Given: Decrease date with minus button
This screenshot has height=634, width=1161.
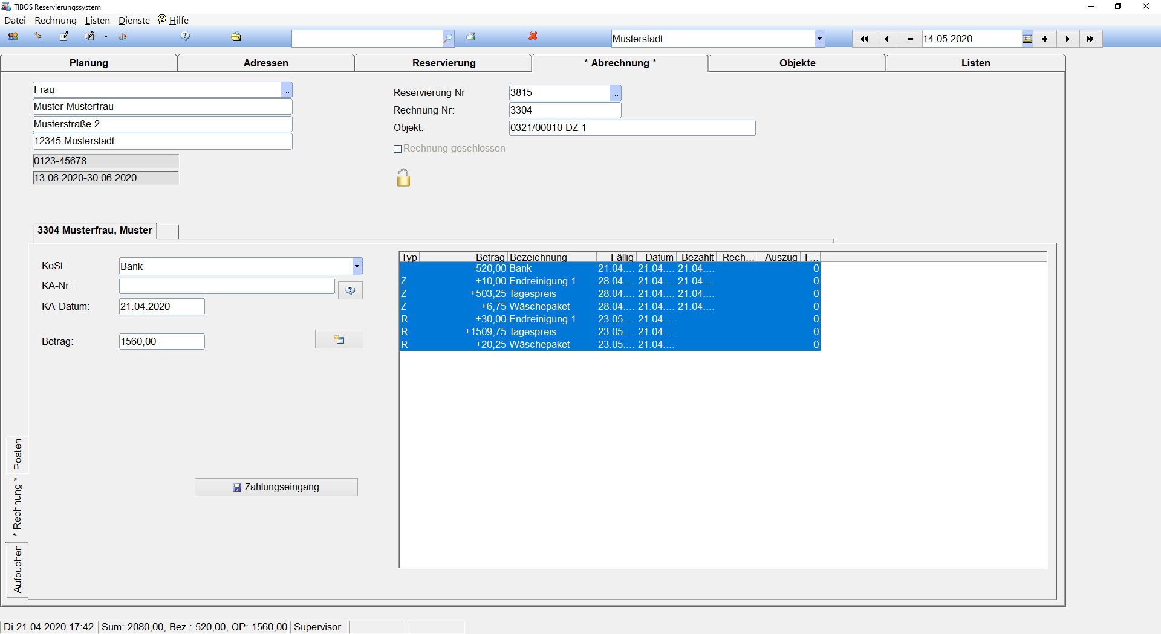Looking at the screenshot, I should (910, 39).
